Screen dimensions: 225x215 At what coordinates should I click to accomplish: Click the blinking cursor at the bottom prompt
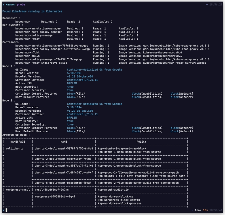(6, 210)
